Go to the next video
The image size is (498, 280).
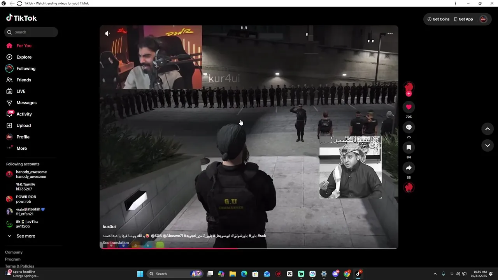pyautogui.click(x=487, y=145)
